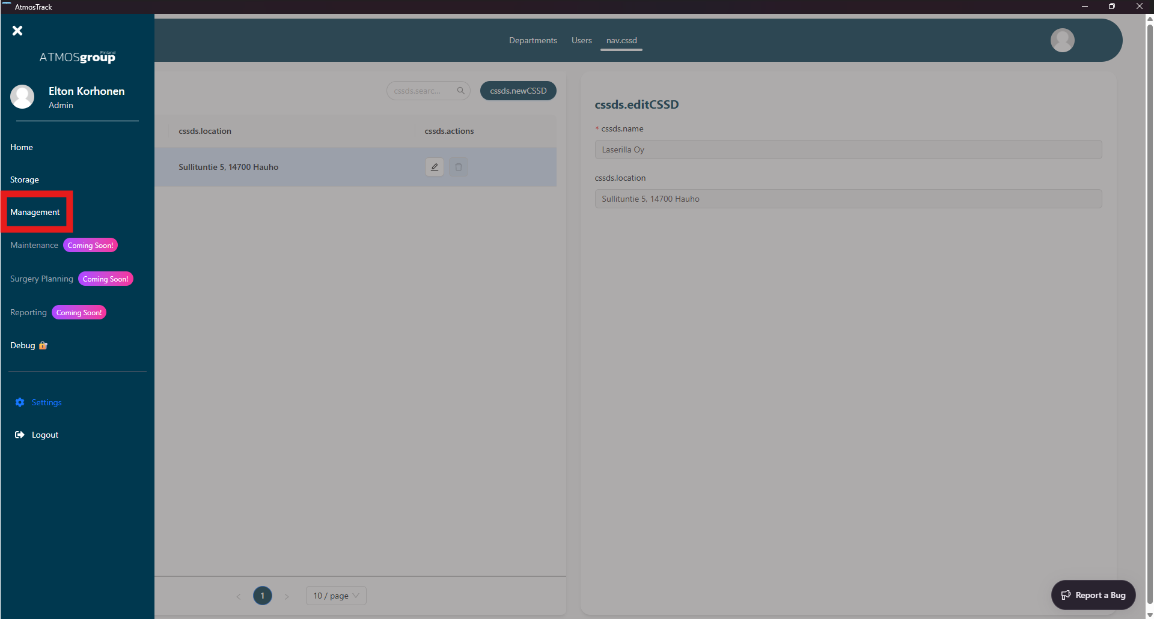
Task: Go to previous page arrow
Action: [239, 596]
